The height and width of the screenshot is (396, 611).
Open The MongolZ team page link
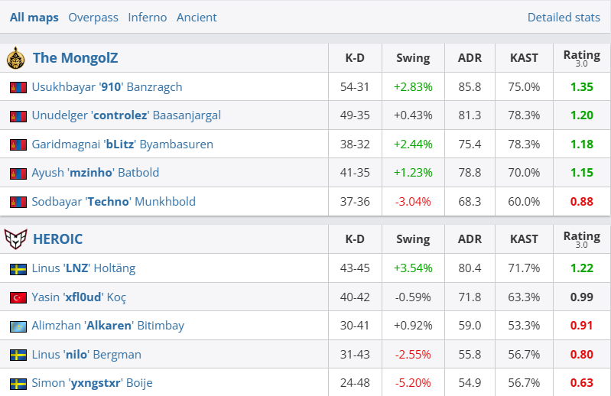pyautogui.click(x=75, y=58)
